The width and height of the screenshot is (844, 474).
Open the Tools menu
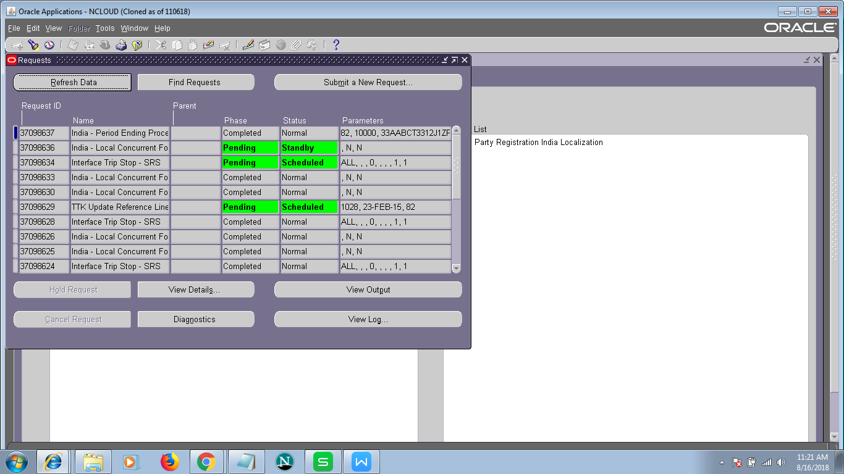click(105, 28)
